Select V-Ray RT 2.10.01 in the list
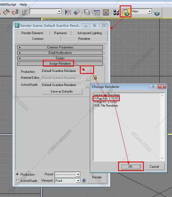Screen dimensions: 172x197 coord(106,102)
